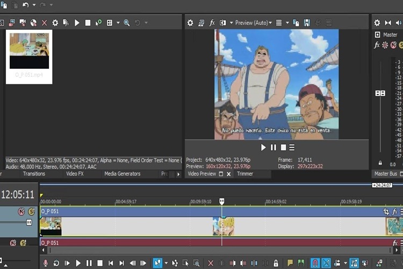Solo the O_P 051 video track
This screenshot has width=403, height=269.
(x=31, y=211)
